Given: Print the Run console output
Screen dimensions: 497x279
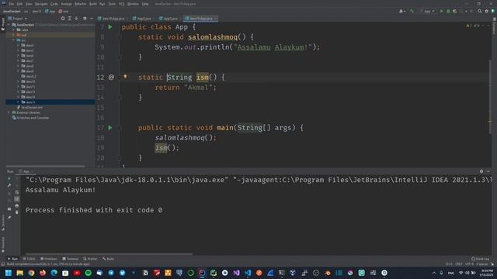Looking at the screenshot, I should point(17,205).
